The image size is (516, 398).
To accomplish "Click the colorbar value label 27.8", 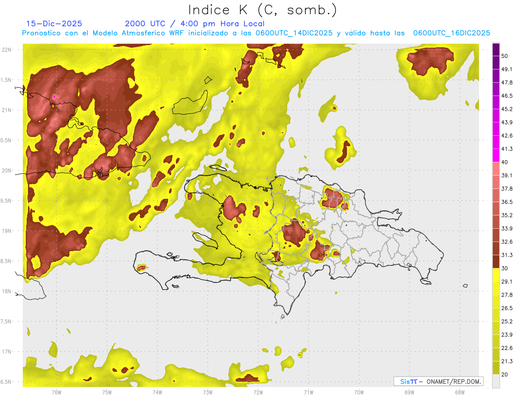I will tap(507, 295).
